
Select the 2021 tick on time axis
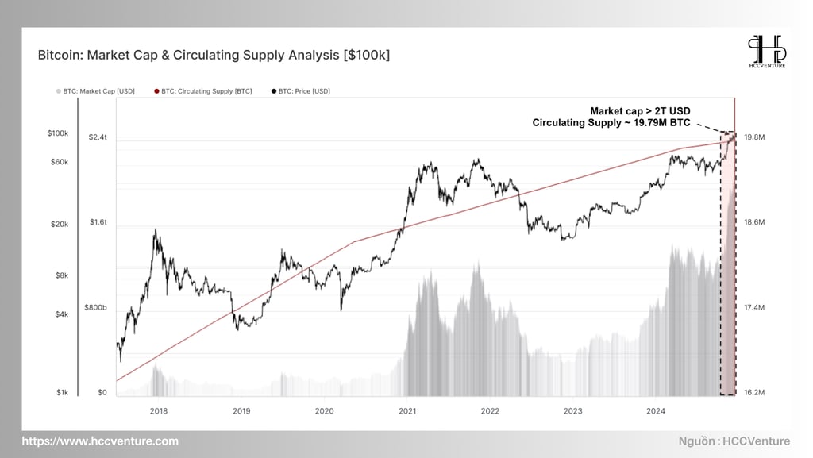click(x=407, y=411)
